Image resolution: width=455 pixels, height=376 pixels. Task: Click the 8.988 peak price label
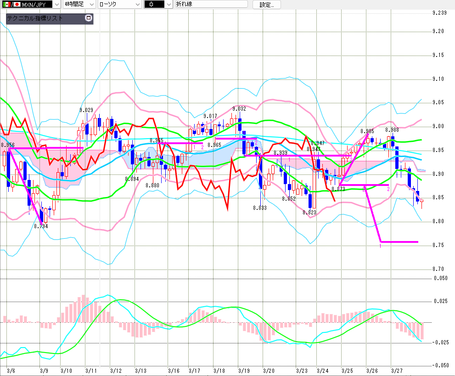coord(392,130)
